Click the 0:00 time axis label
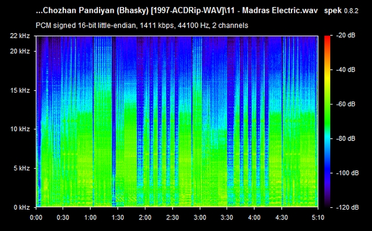Viewport: 372px width, 231px height. (36, 217)
